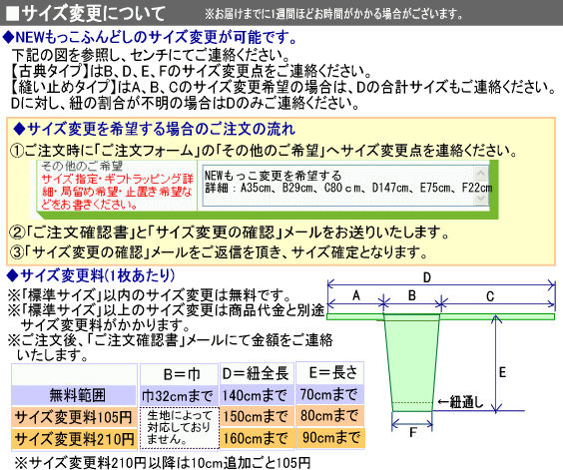This screenshot has width=563, height=470.
Task: Click step ① about ご注文フォーム
Action: (x=264, y=151)
